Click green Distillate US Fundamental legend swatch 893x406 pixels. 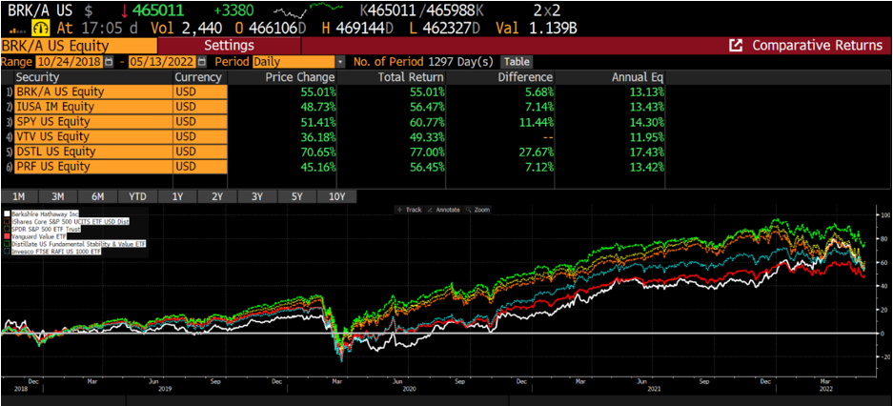(x=6, y=243)
